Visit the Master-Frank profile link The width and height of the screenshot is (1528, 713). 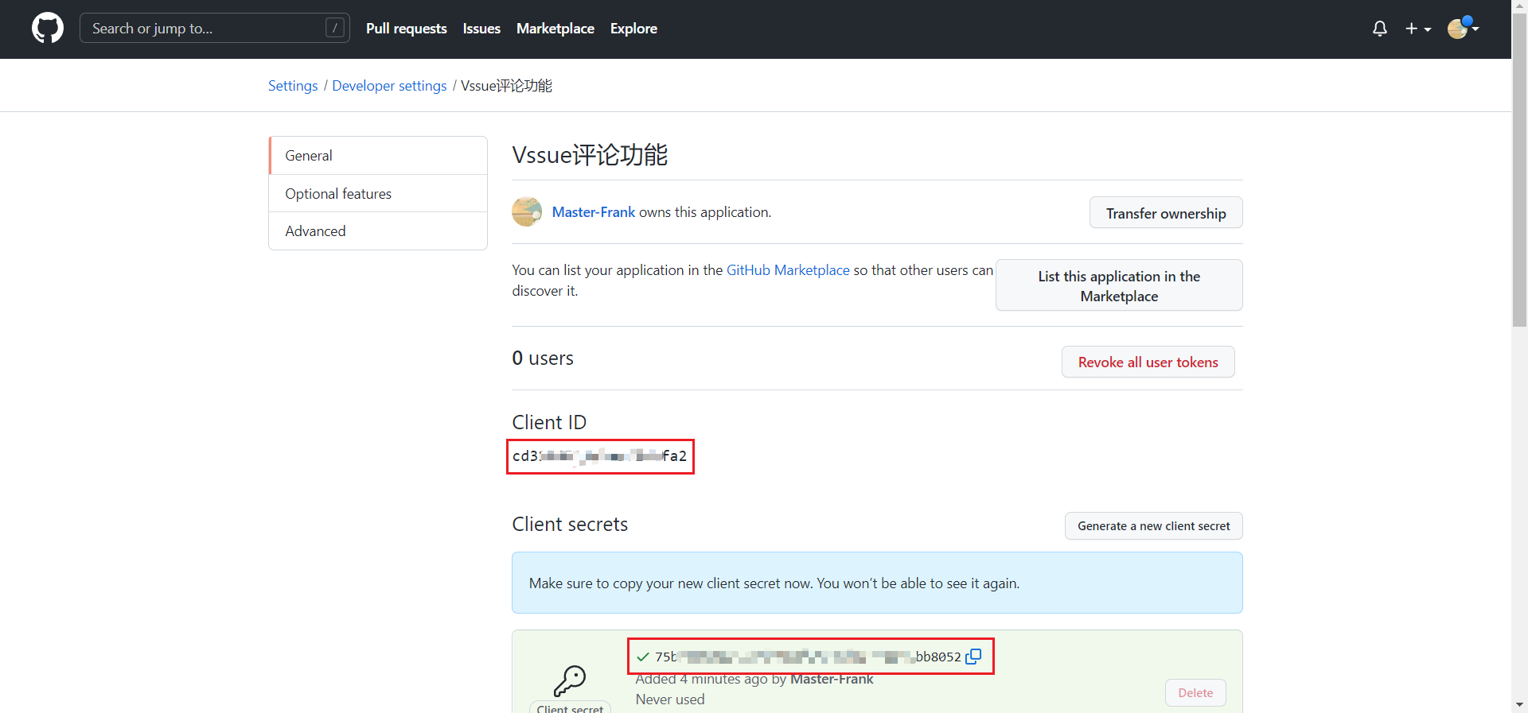tap(594, 212)
